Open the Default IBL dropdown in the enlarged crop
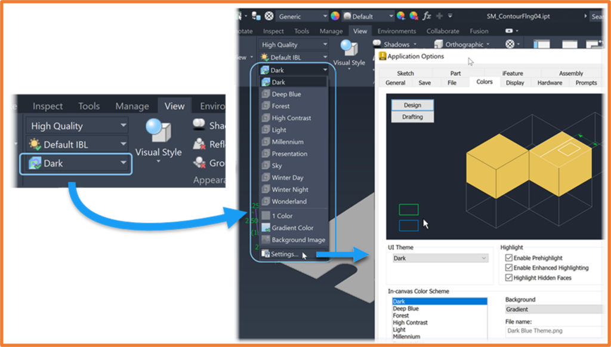Screen dimensions: 611x347 (x=77, y=145)
